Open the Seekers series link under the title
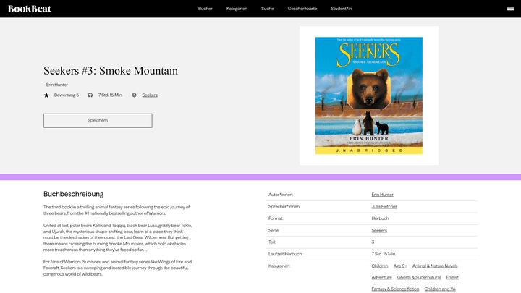The height and width of the screenshot is (293, 521). (x=150, y=95)
